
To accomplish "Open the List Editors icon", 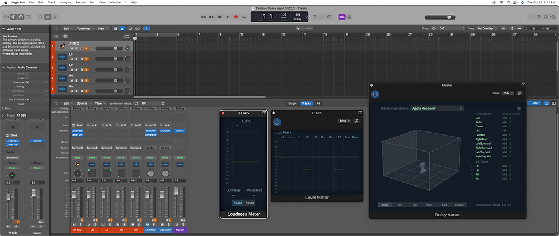I will [531, 17].
